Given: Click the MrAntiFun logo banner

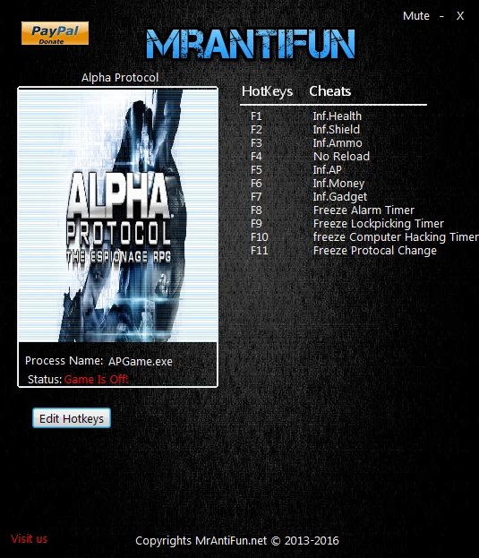Looking at the screenshot, I should [251, 44].
